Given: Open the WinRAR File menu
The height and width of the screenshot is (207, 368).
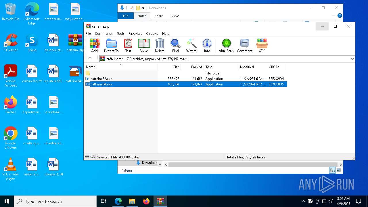Looking at the screenshot, I should (x=88, y=33).
